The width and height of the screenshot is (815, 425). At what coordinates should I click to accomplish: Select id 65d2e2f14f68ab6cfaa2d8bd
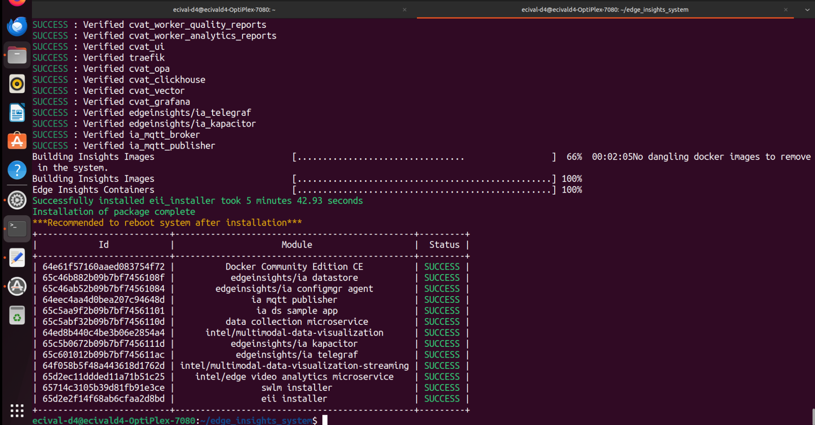point(104,399)
